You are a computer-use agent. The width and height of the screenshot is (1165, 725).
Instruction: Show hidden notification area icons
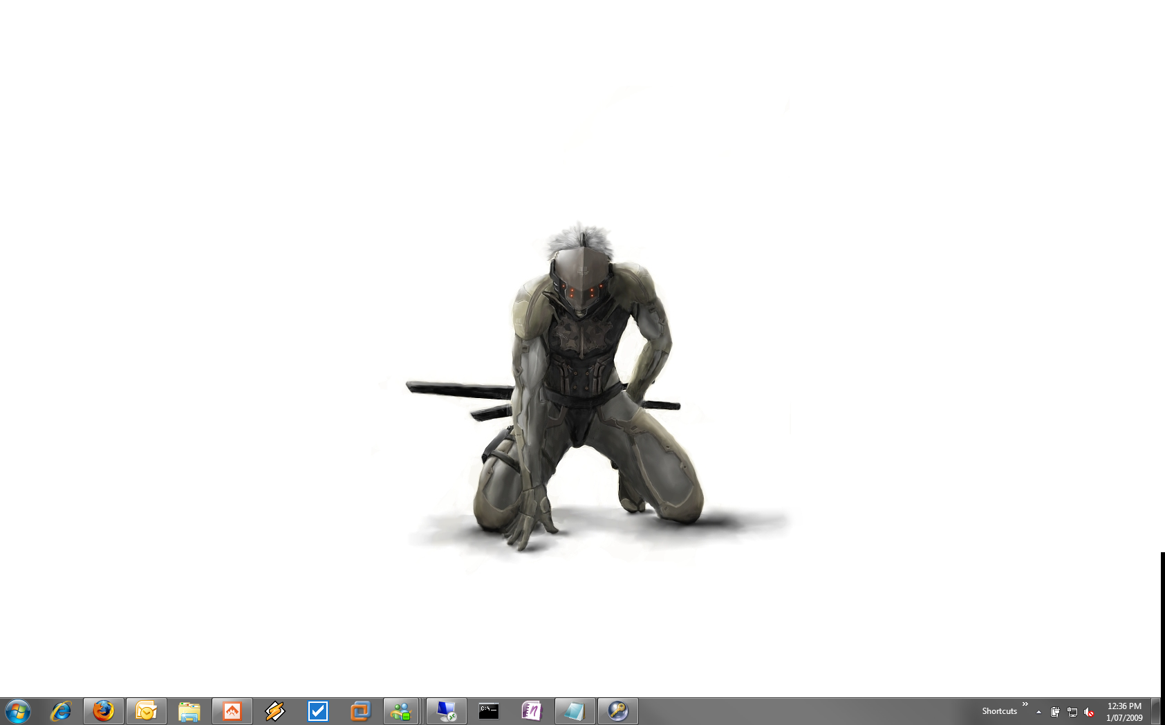coord(1038,712)
